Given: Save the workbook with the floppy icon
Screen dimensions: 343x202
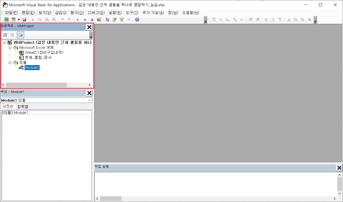Looking at the screenshot, I should point(24,20).
